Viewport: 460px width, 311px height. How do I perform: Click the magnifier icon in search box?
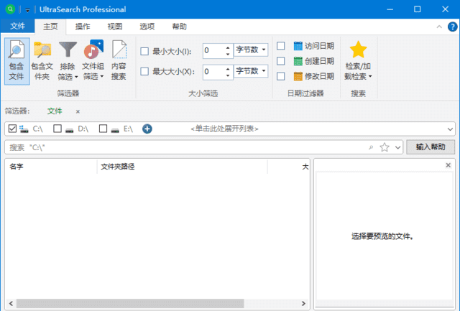pyautogui.click(x=371, y=147)
